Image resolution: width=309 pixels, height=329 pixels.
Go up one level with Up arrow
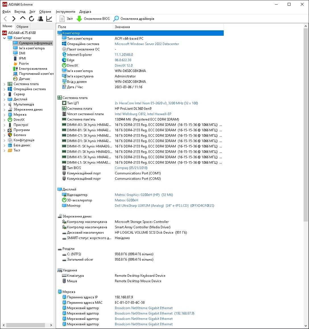(x=23, y=18)
